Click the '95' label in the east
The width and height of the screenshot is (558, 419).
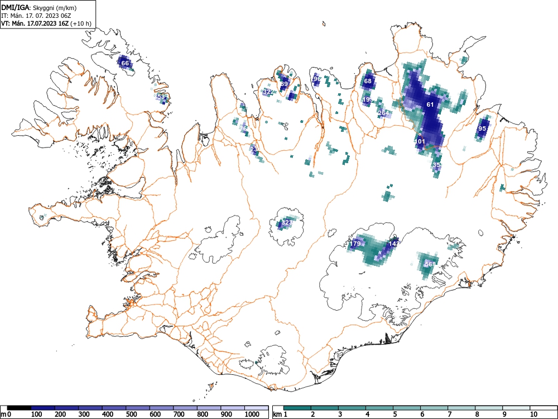coord(482,128)
